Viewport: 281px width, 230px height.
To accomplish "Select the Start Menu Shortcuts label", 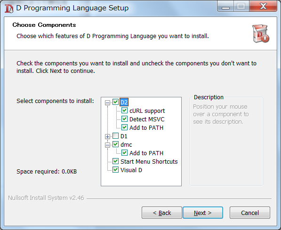I will 149,161.
